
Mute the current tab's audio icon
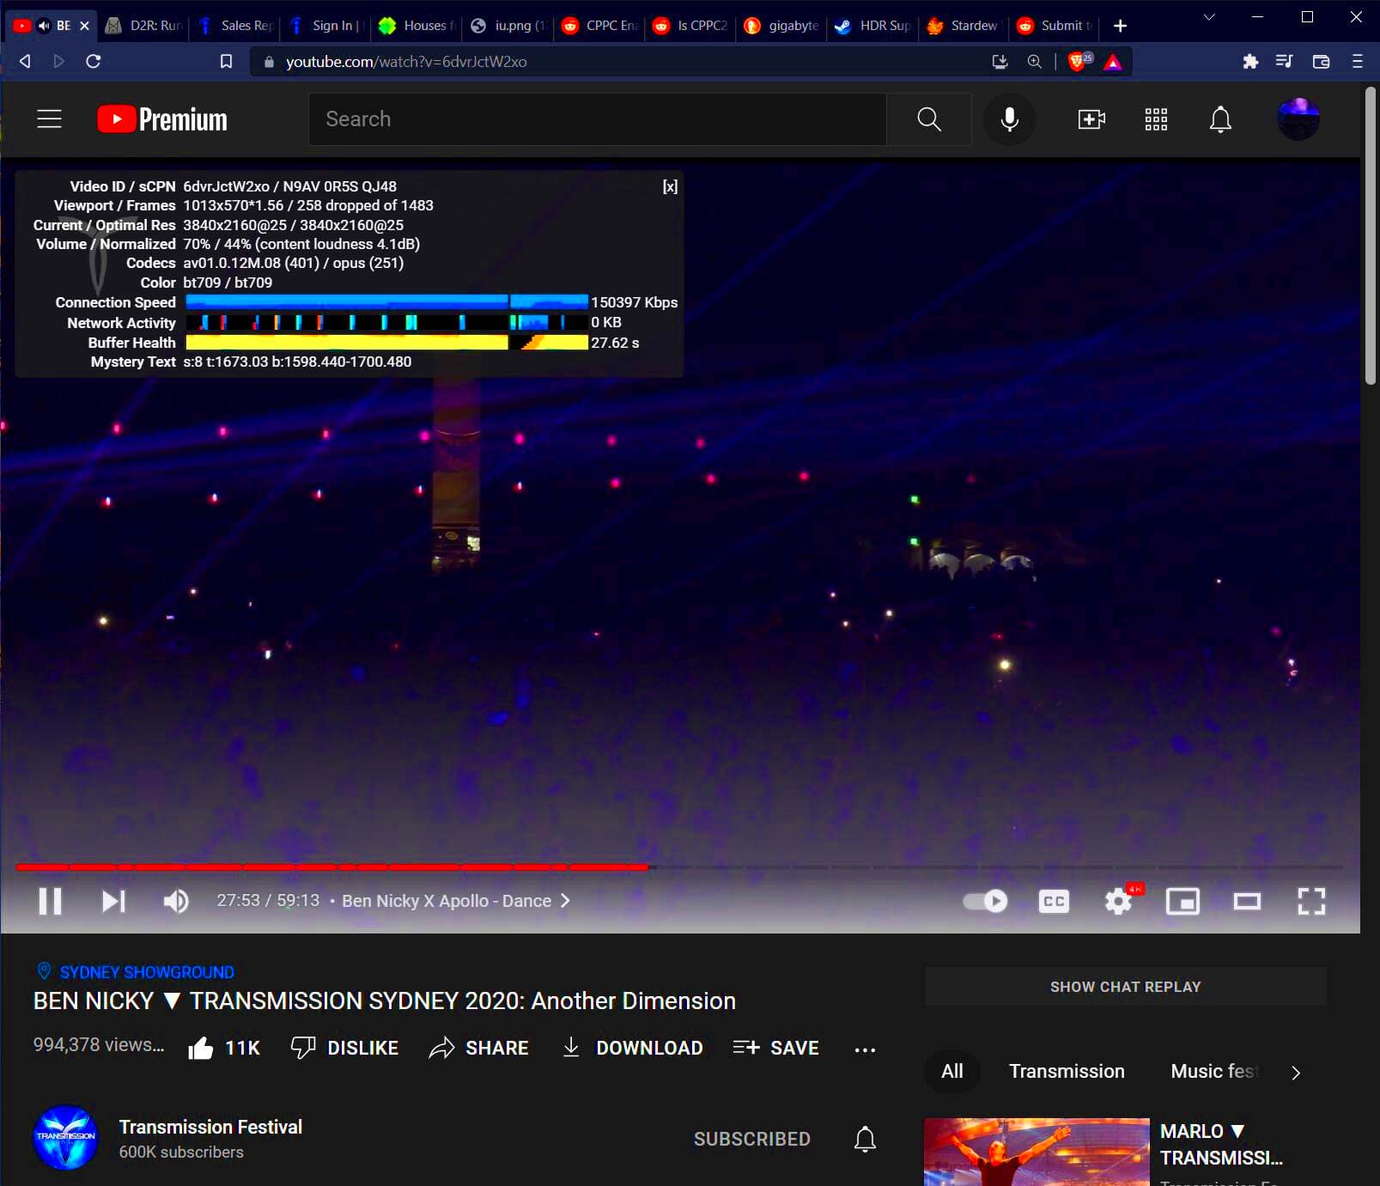point(44,26)
